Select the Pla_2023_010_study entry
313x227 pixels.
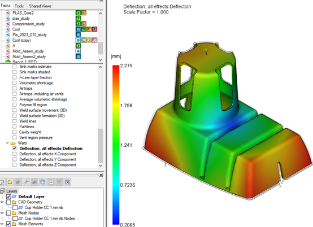point(29,35)
